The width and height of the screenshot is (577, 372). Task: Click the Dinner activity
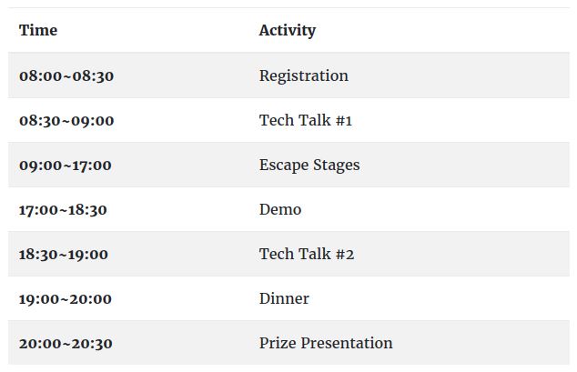(284, 298)
